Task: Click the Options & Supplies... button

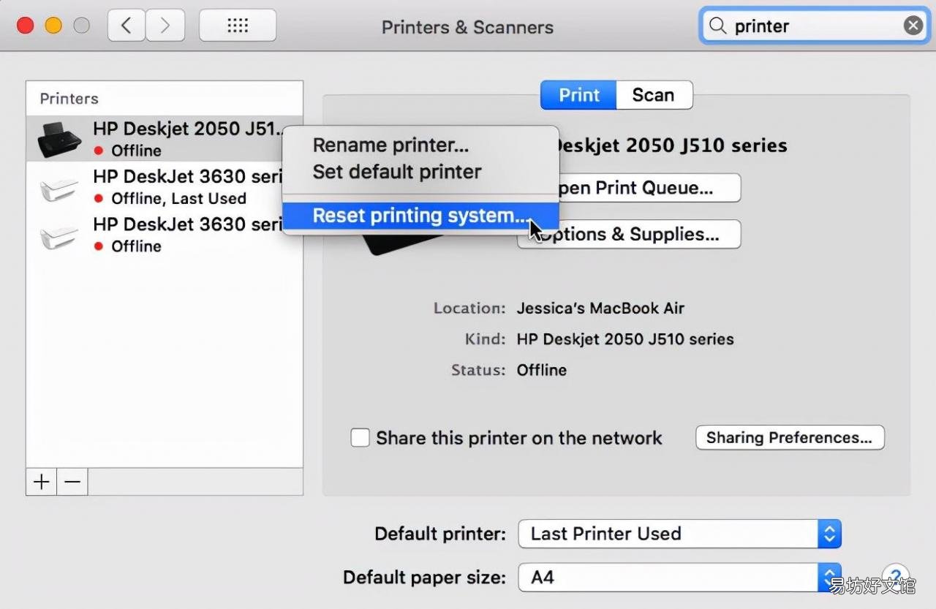Action: point(630,234)
